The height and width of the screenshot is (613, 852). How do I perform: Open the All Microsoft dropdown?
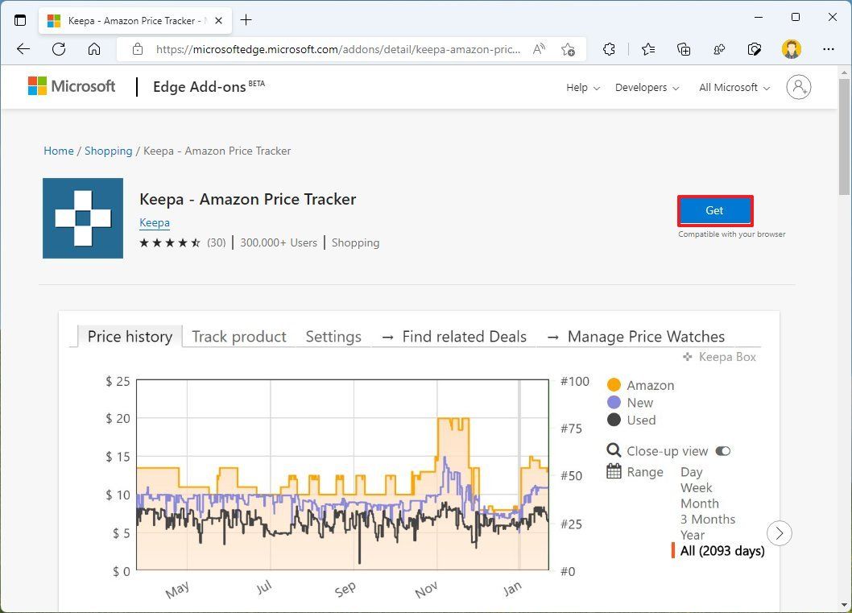tap(731, 87)
